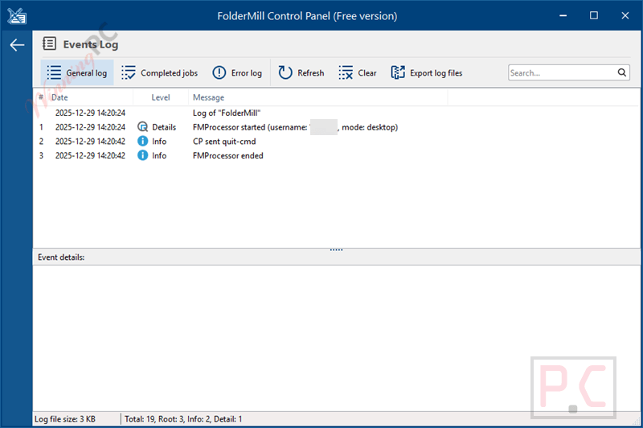Click the 'Info' level text in row 3
643x428 pixels.
coord(159,155)
